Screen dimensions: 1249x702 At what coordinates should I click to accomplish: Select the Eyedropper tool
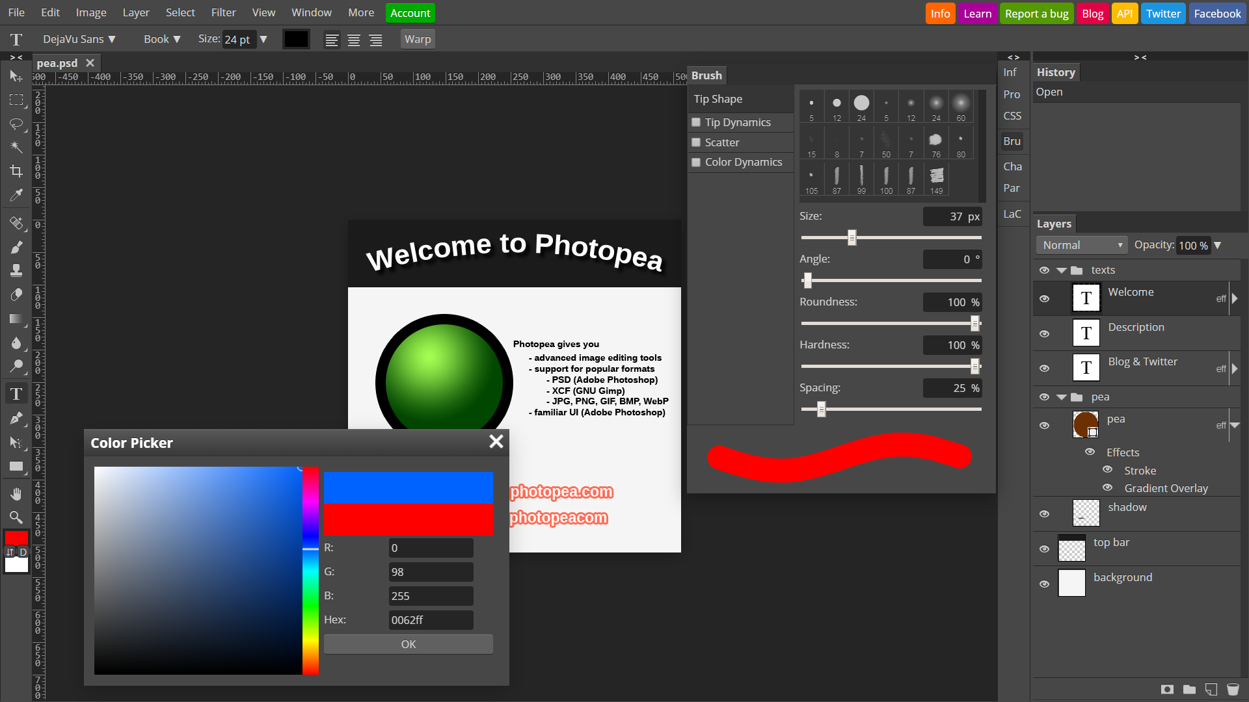tap(16, 196)
